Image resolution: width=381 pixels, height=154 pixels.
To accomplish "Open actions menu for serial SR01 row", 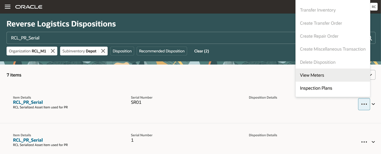I will coord(364,104).
